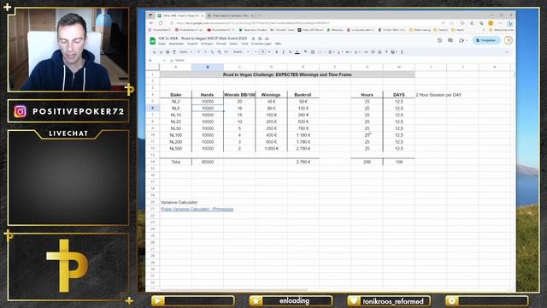Select the DAYS column header cell
The image size is (547, 308).
[399, 95]
